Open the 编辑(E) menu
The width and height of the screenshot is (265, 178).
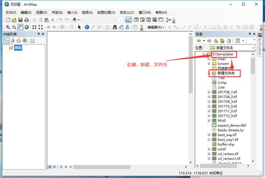point(26,12)
